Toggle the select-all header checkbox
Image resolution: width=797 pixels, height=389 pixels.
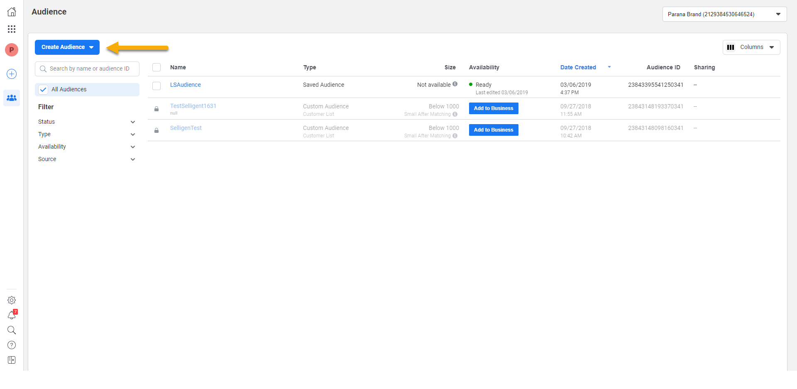[x=156, y=67]
